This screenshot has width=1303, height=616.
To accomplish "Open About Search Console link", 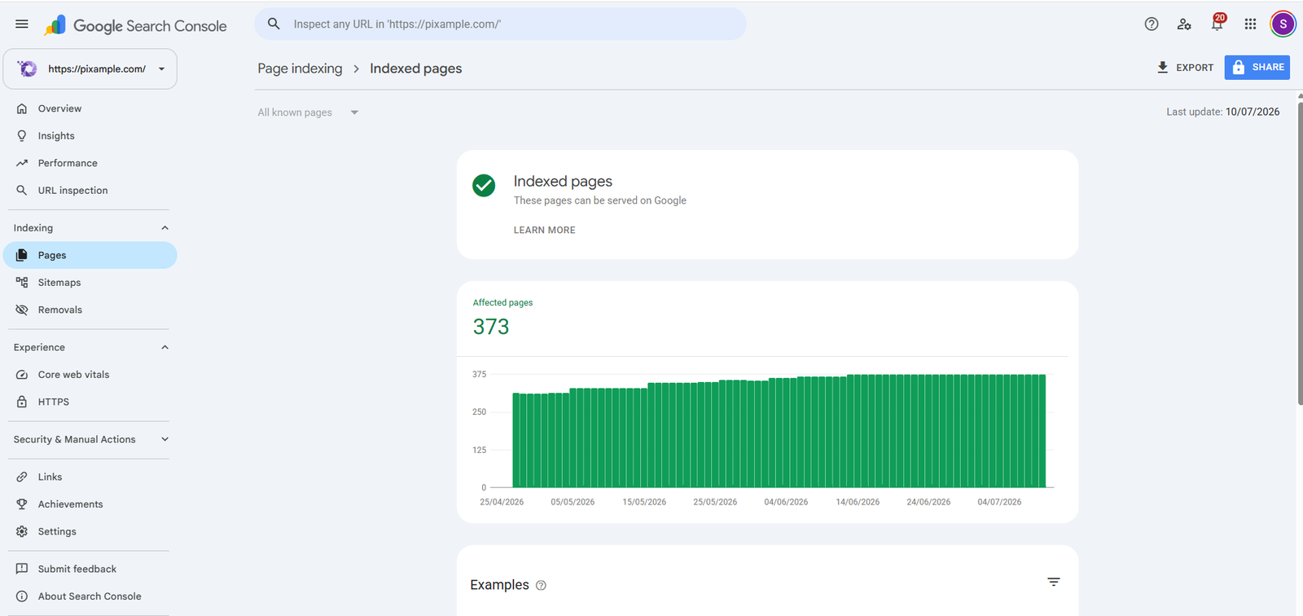I will coord(90,596).
